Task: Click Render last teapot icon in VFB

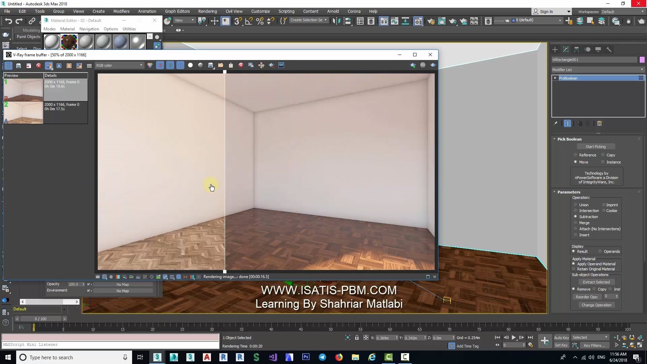Action: 433,65
